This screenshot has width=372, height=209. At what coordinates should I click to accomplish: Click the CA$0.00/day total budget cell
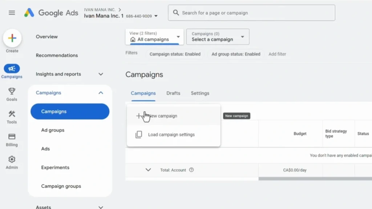pos(295,170)
